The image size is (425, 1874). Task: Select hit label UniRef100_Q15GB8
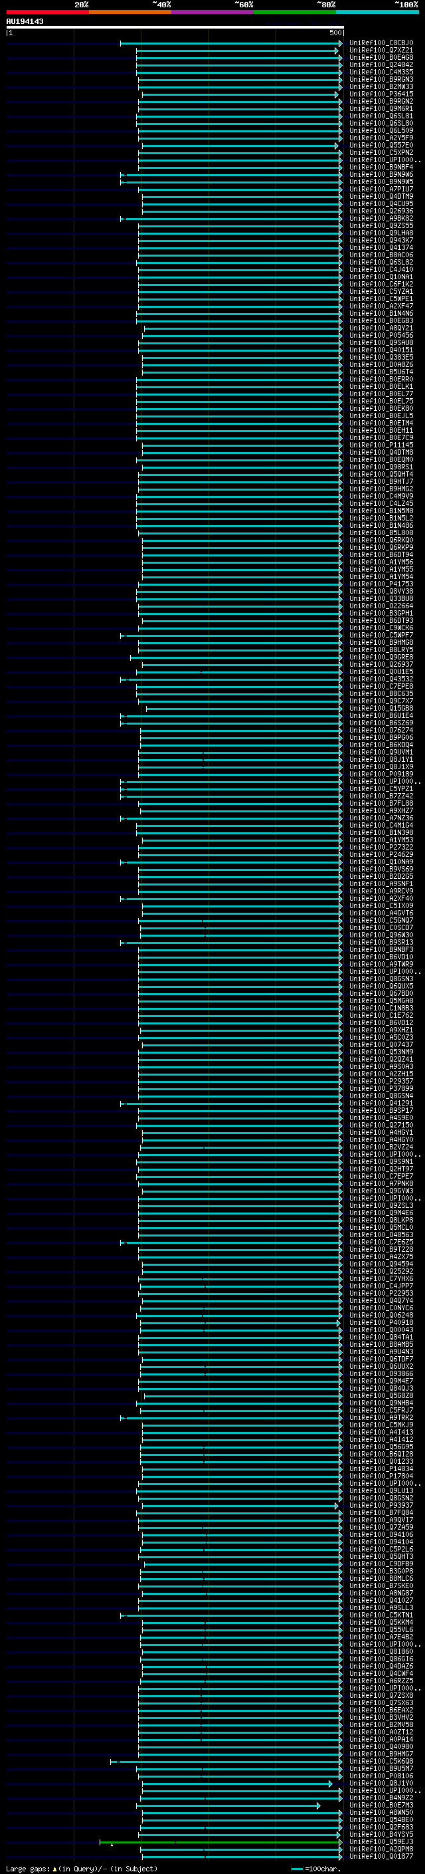[x=381, y=709]
